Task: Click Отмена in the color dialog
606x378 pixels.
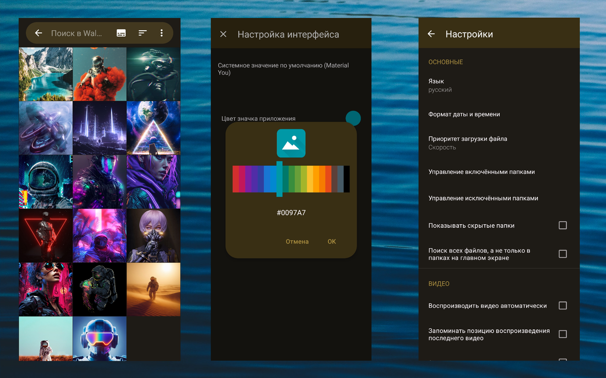Action: (x=297, y=241)
